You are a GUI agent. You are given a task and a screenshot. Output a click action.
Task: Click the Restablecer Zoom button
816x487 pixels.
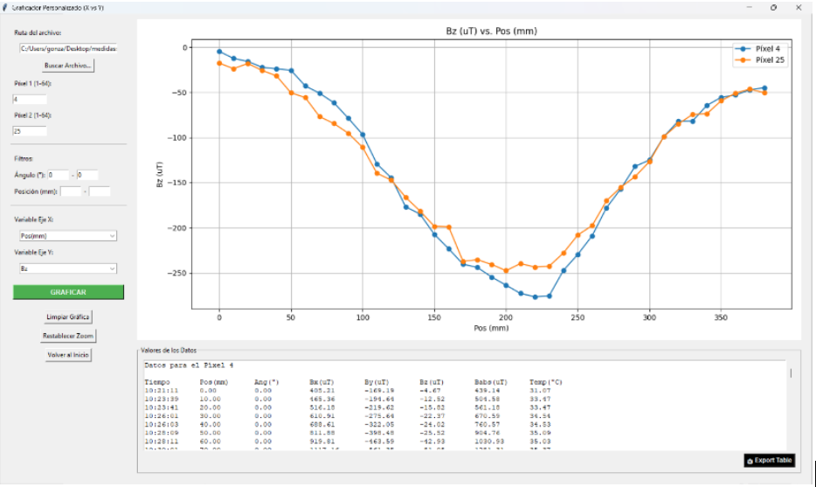(x=68, y=336)
